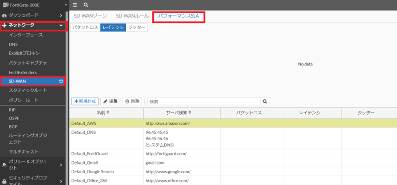
Task: Open ポリシールート menu item
Action: click(x=24, y=100)
